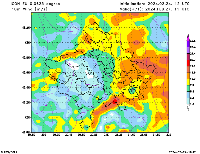200x154 pixels.
Task: Click the Initialisation date text
Action: (154, 4)
